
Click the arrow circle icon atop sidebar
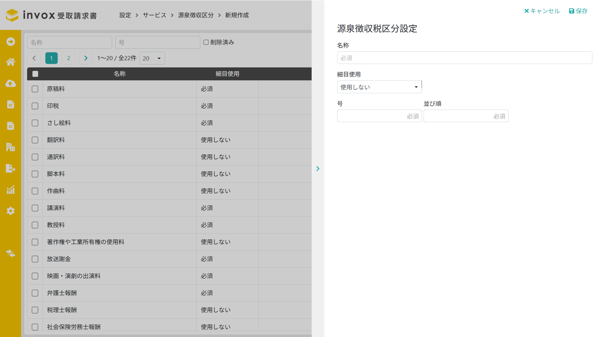(10, 42)
